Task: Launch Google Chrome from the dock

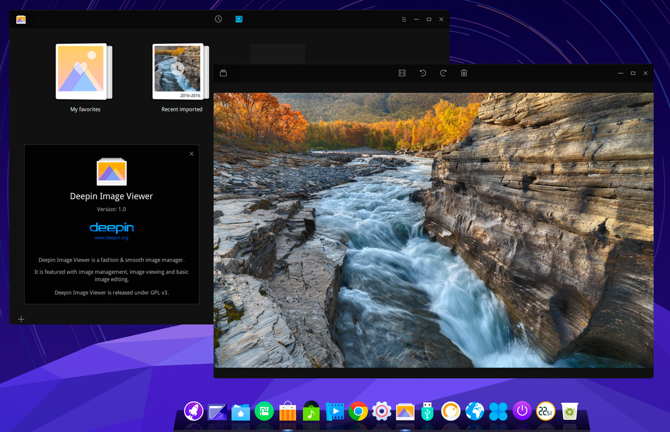Action: [359, 412]
